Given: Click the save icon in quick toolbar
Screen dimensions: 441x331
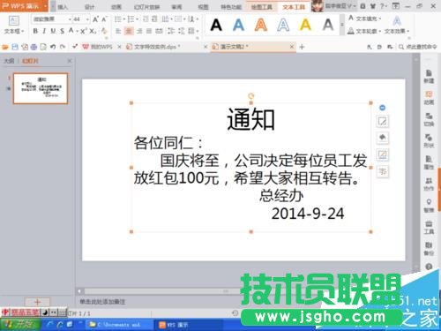Looking at the screenshot, I should 15,47.
